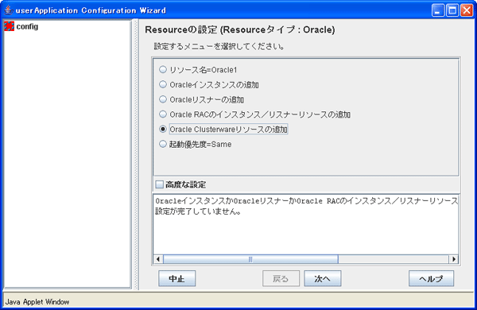Select 起動優先度=Same radio button
The height and width of the screenshot is (310, 477).
[163, 144]
